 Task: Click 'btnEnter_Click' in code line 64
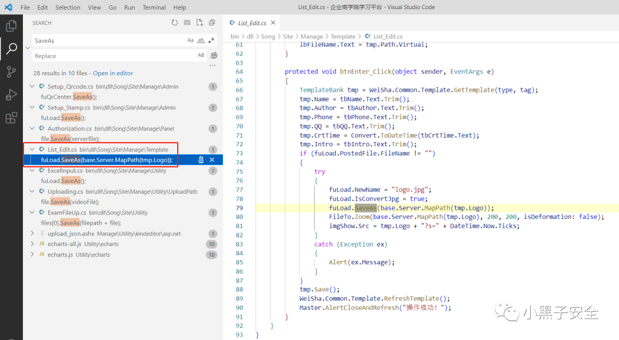coord(366,72)
